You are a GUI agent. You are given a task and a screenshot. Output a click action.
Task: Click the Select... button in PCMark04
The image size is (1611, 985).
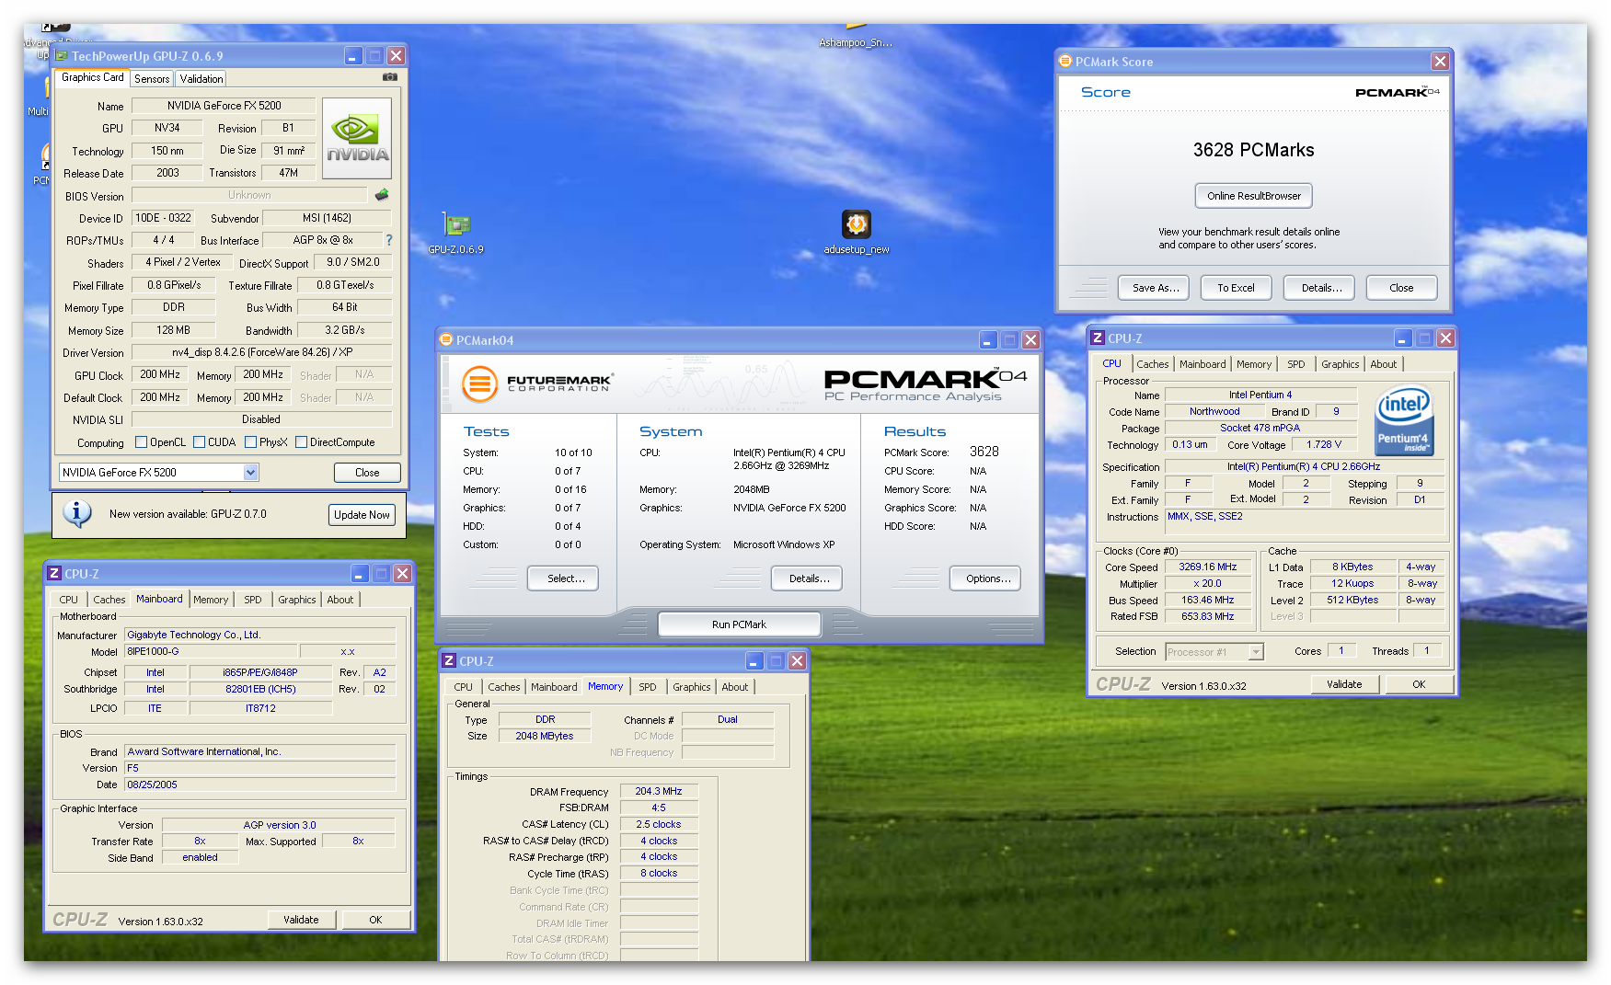565,578
